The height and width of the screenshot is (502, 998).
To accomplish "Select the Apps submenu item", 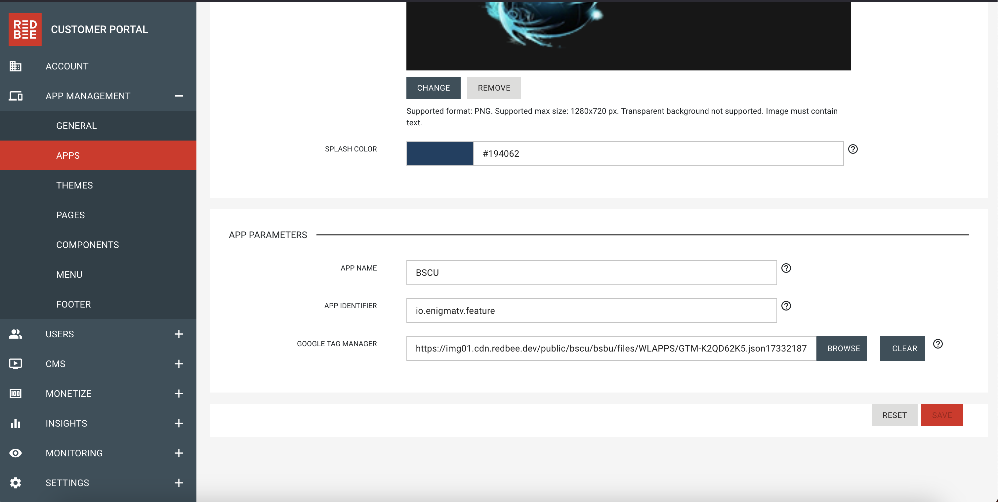I will pos(98,155).
